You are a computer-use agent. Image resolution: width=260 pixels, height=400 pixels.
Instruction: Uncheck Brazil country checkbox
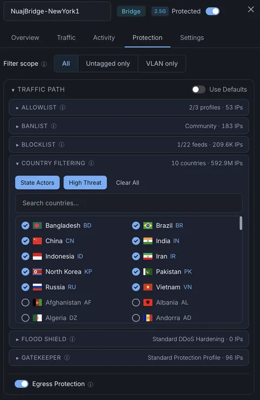pos(136,226)
